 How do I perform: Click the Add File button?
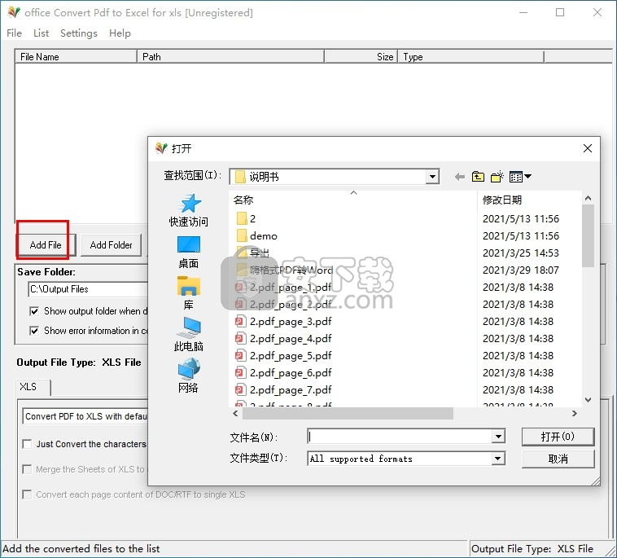(46, 245)
